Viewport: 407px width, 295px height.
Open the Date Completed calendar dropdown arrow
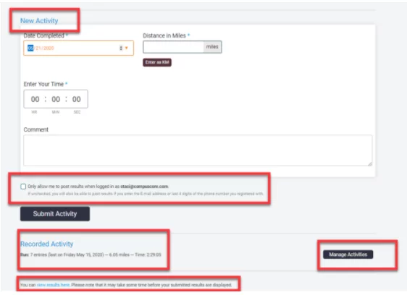click(127, 48)
